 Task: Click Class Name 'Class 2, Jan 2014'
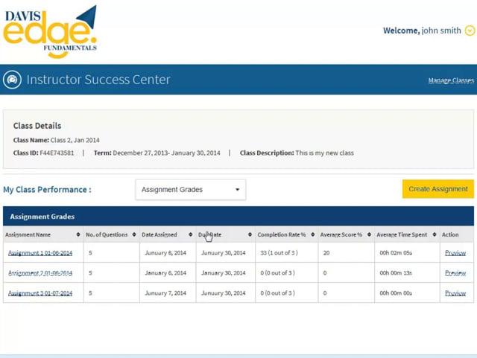coord(57,140)
